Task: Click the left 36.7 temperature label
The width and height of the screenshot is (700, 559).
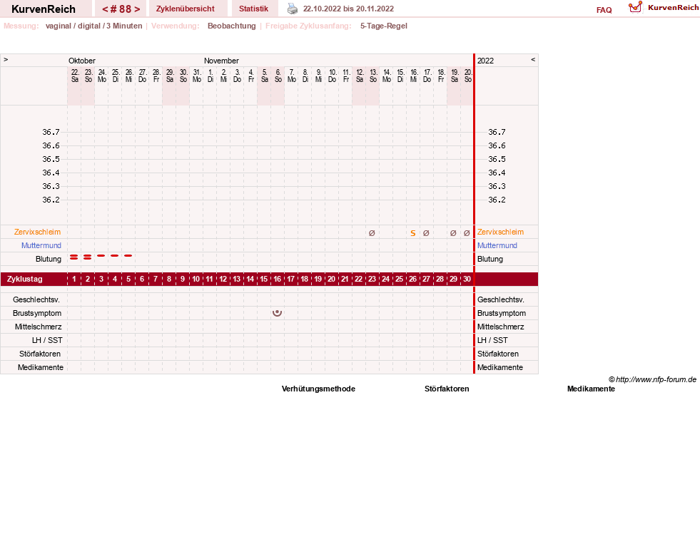Action: pos(51,132)
